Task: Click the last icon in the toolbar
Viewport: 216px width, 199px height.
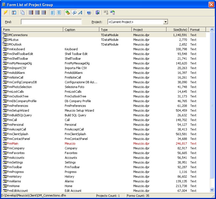Action: point(112,12)
